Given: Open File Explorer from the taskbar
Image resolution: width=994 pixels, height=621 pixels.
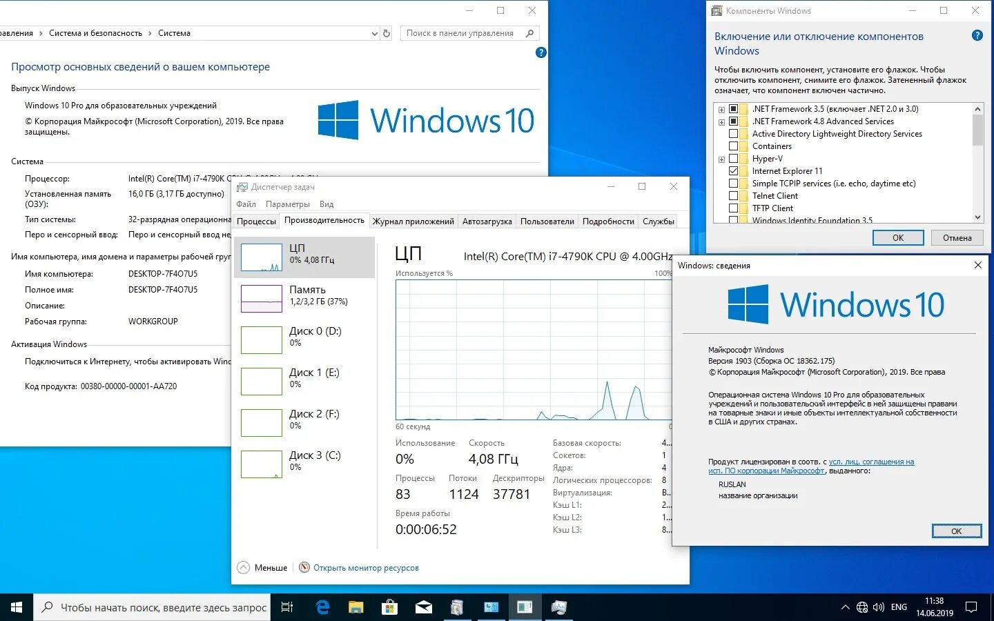Looking at the screenshot, I should tap(355, 607).
